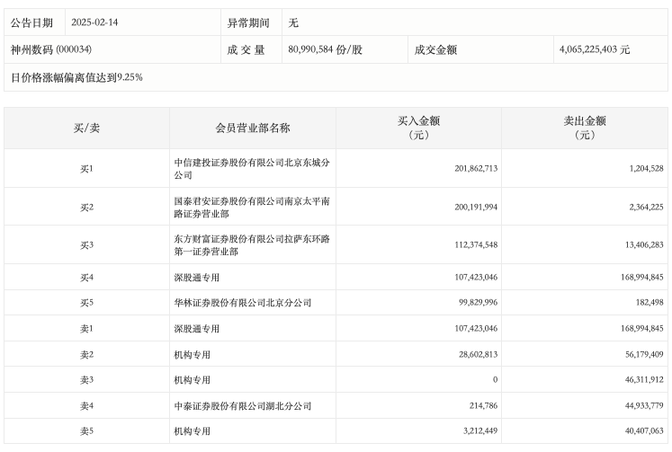
Task: Click the 日价格涨幅偏离值达到9.25% note
Action: [76, 77]
